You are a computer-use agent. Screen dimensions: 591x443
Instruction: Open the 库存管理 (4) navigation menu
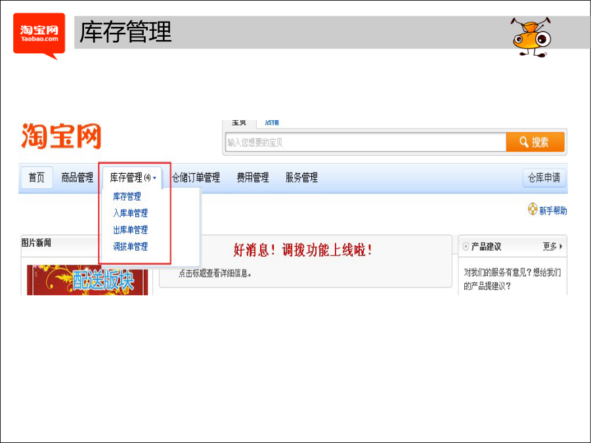(132, 177)
